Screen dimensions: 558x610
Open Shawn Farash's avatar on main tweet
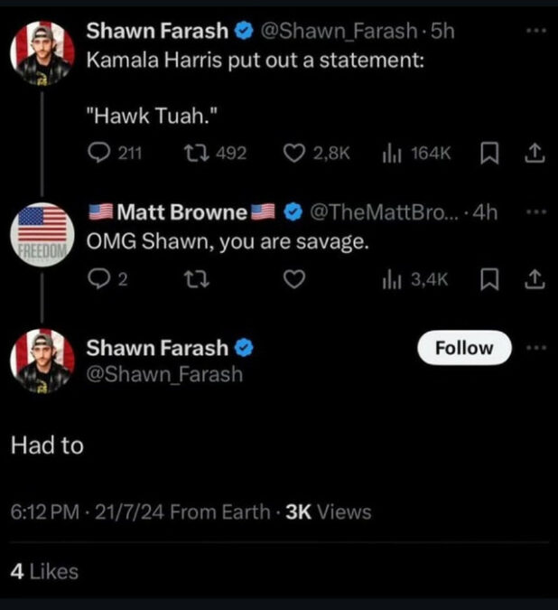[x=42, y=361]
